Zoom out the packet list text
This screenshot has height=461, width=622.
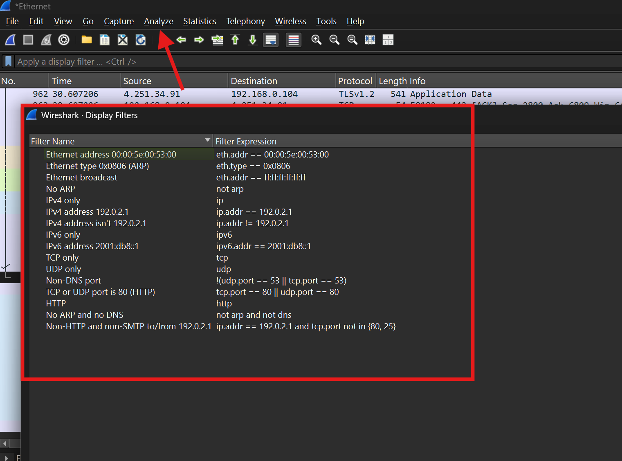click(335, 40)
